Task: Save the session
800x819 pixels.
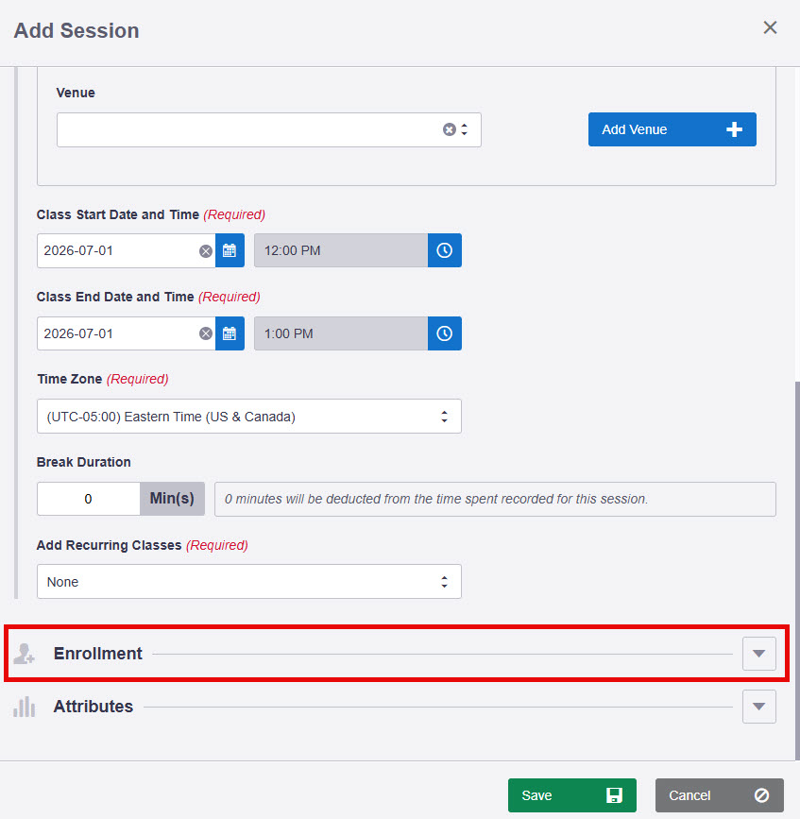Action: click(571, 795)
